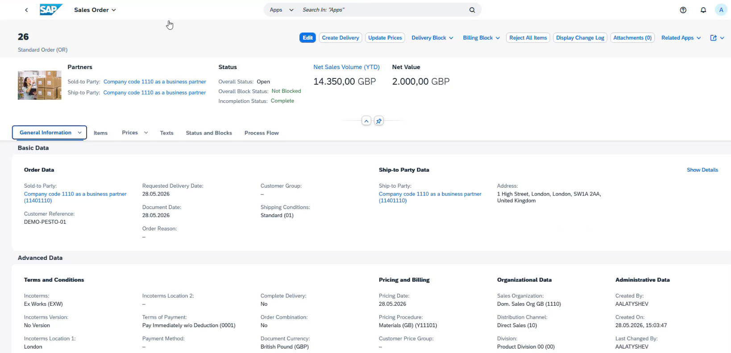Viewport: 731px width, 353px height.
Task: Click Direct Sales (10) channel value
Action: tap(517, 325)
